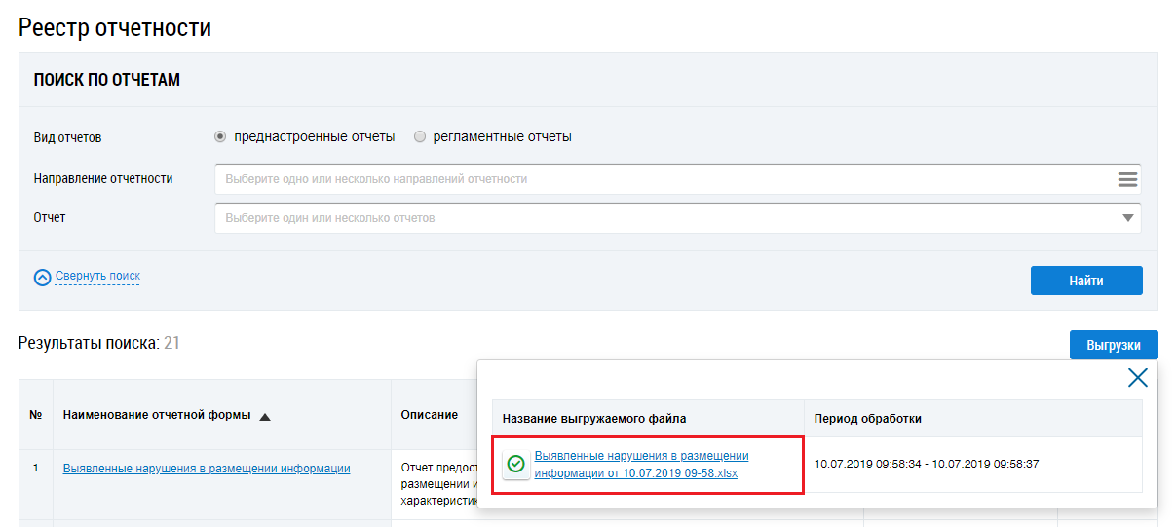Click the processing period timestamp cell
1176x527 pixels.
click(x=926, y=464)
